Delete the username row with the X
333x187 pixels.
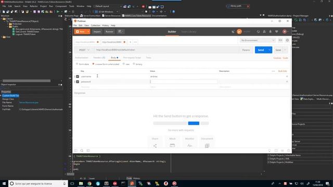click(x=287, y=76)
